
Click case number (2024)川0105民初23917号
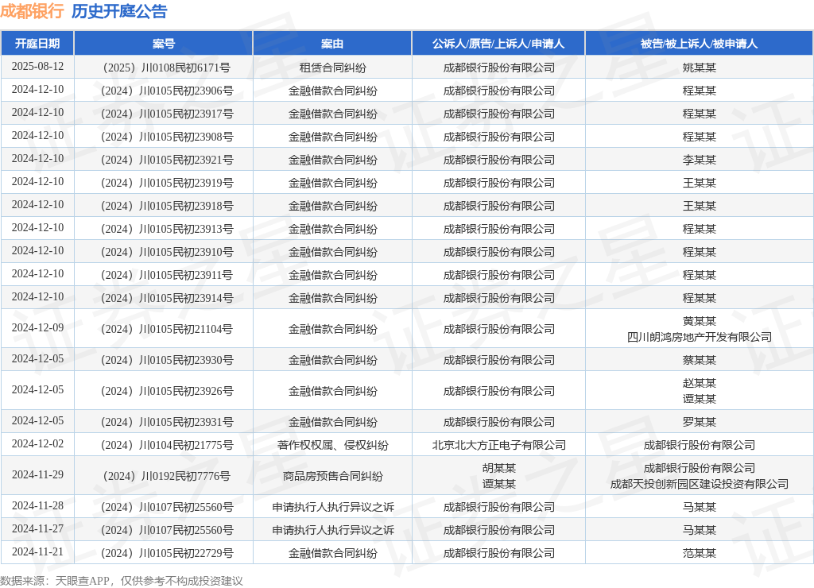point(167,114)
